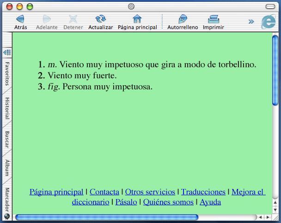Click the Internet Explorer logo icon
Screen dimensions: 281x223
point(268,23)
